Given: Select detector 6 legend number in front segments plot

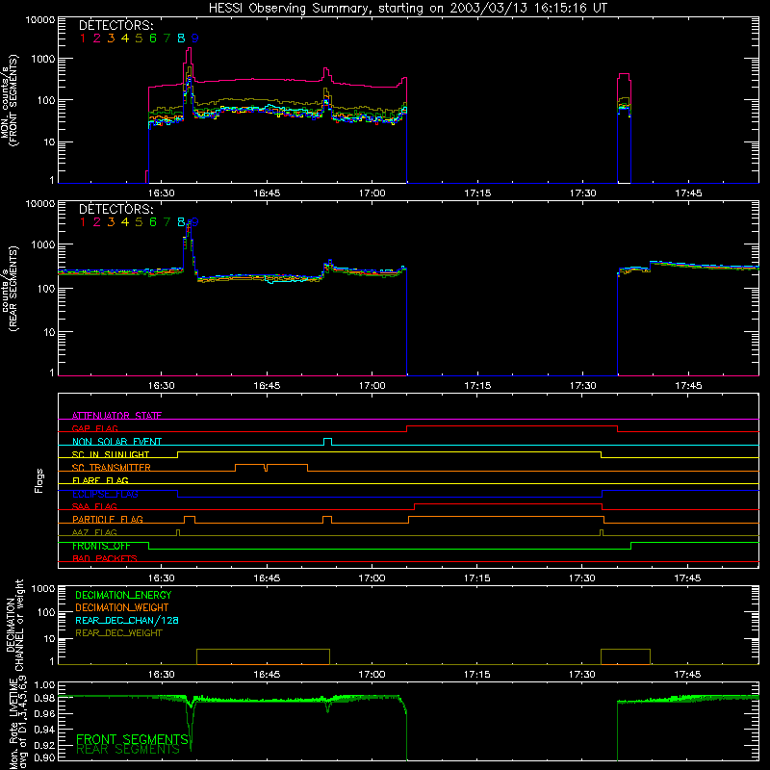Looking at the screenshot, I should (x=153, y=38).
